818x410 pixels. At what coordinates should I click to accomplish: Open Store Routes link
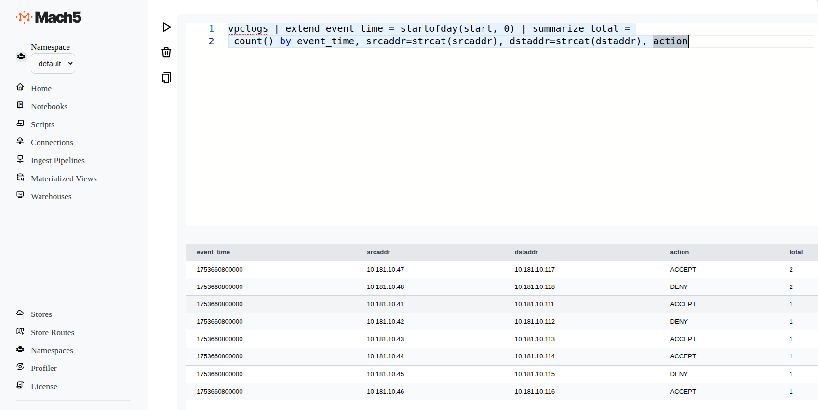tap(53, 332)
